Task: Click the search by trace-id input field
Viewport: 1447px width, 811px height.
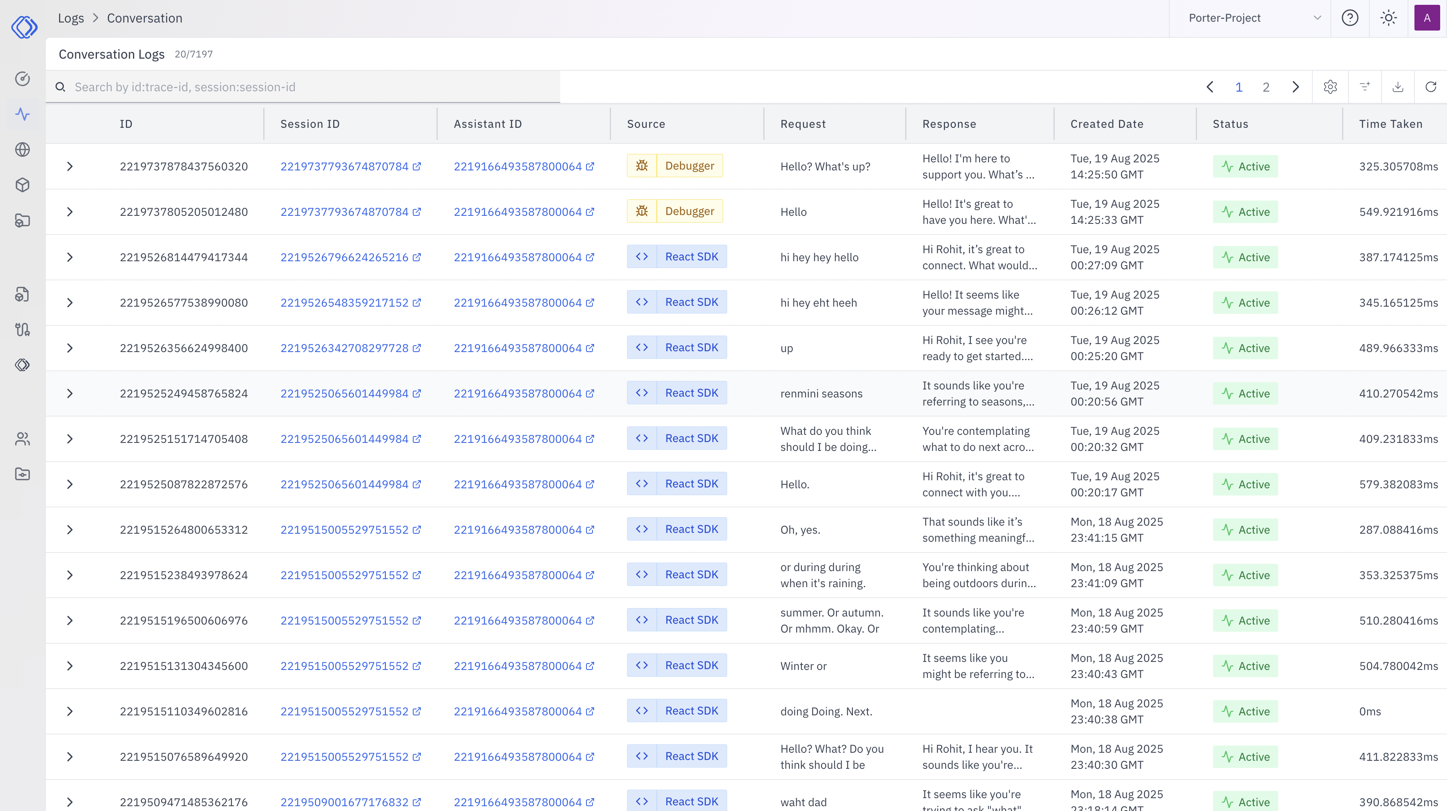Action: click(x=303, y=86)
